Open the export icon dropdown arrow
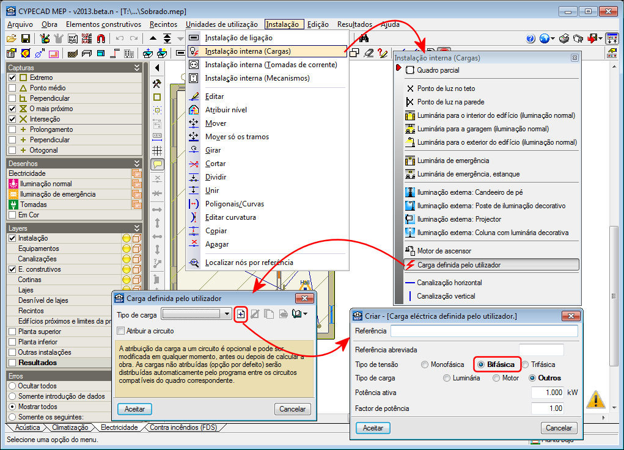 [x=600, y=38]
